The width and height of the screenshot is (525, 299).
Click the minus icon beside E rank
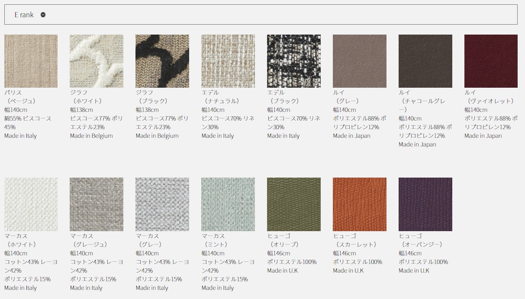(x=43, y=15)
